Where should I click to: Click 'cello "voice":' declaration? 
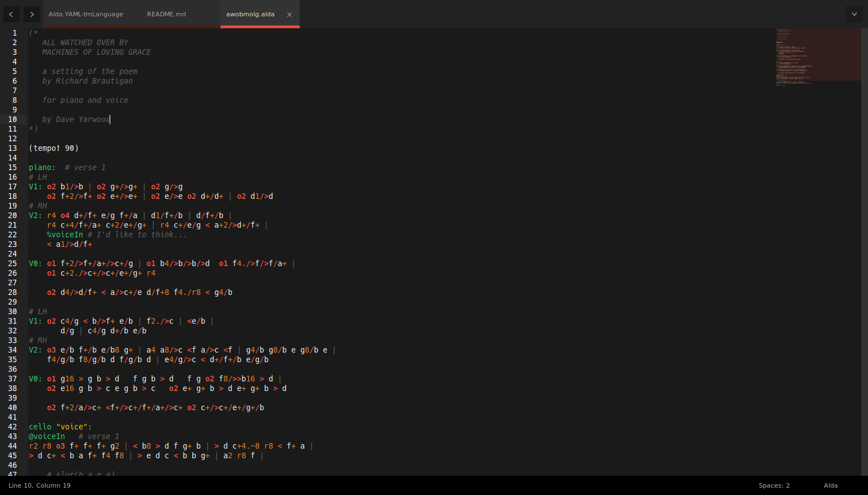[x=61, y=427]
